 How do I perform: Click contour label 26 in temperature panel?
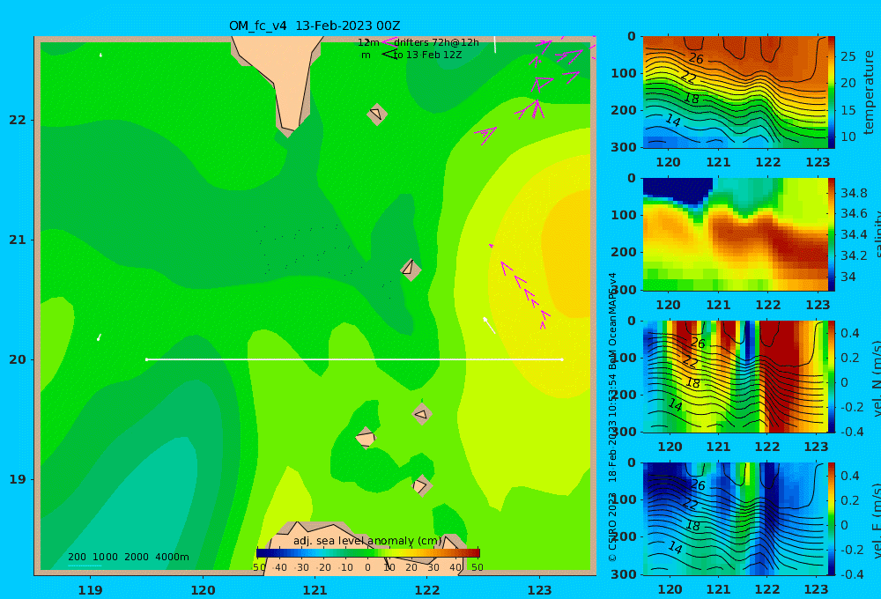(x=696, y=58)
